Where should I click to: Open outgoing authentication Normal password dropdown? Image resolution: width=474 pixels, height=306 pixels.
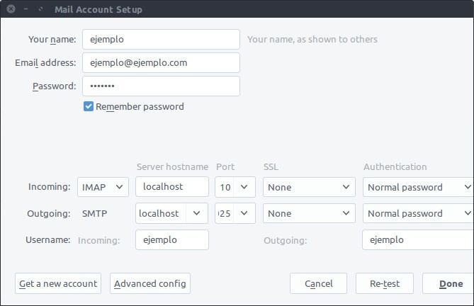pyautogui.click(x=418, y=213)
